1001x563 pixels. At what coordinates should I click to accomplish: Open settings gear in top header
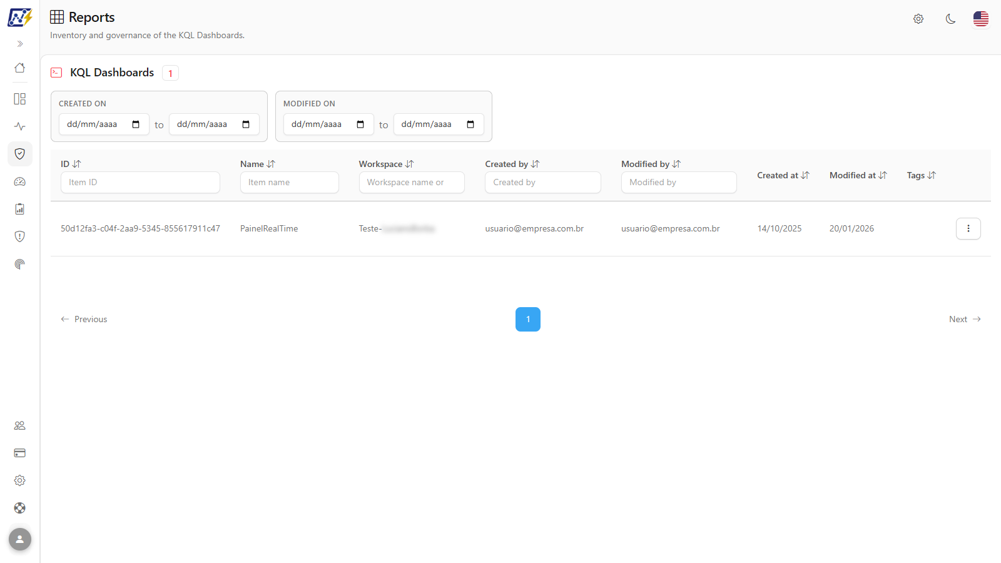(918, 19)
